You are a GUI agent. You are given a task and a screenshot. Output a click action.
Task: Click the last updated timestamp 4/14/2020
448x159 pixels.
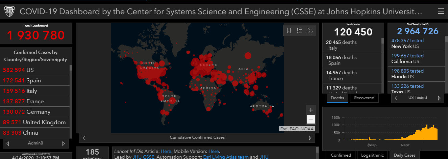35,158
